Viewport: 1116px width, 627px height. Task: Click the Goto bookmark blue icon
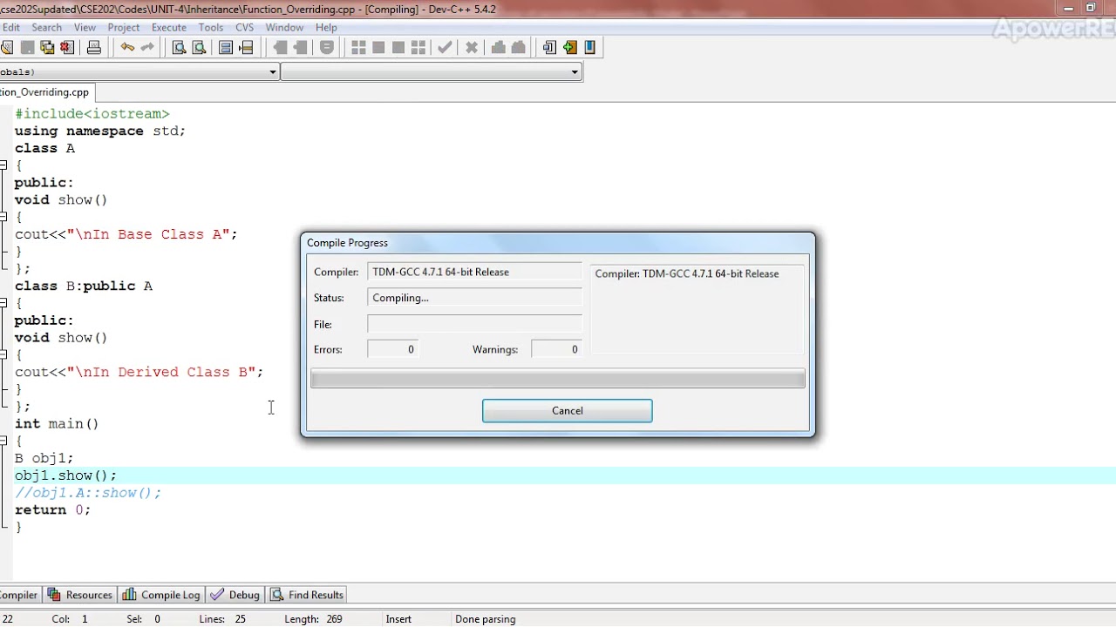click(x=589, y=47)
